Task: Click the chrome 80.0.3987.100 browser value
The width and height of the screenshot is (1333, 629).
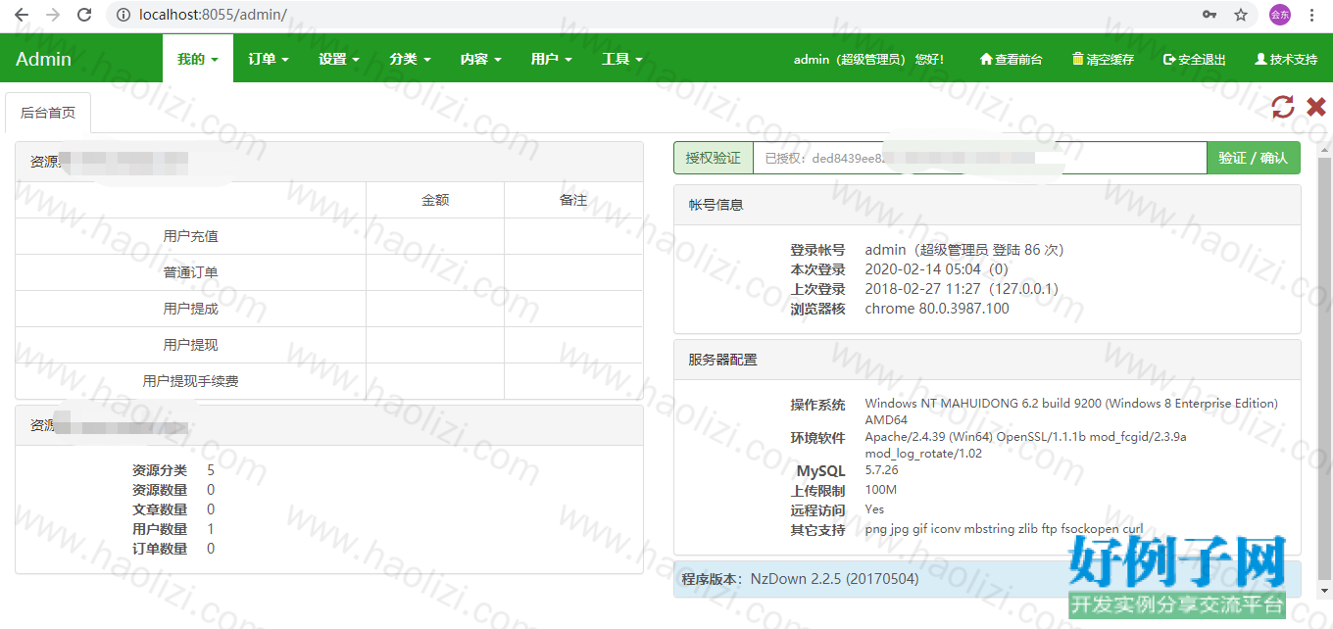Action: [x=937, y=309]
